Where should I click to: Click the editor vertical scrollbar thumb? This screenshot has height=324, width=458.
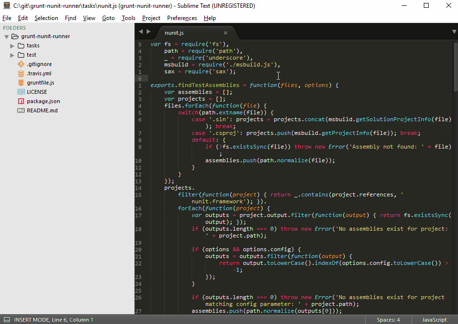point(456,67)
